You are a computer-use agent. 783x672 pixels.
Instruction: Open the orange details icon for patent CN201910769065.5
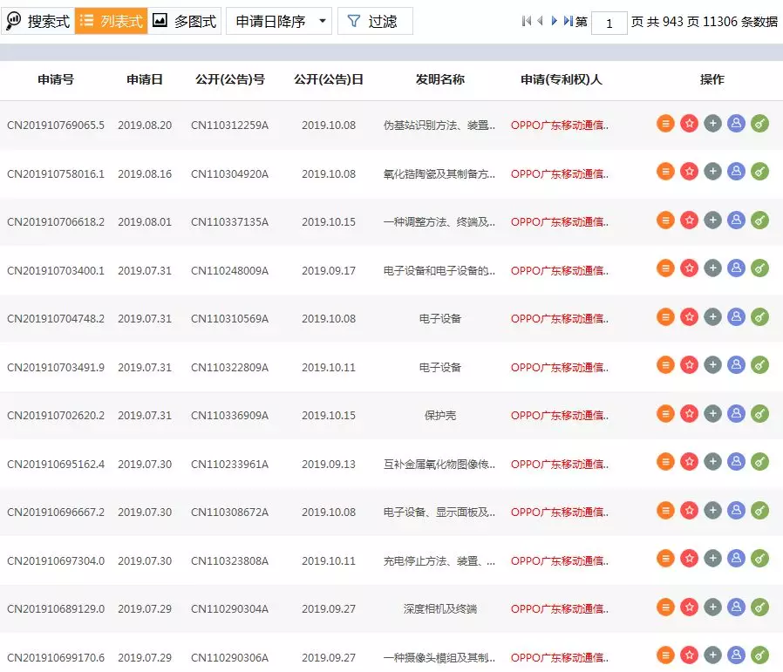click(665, 123)
